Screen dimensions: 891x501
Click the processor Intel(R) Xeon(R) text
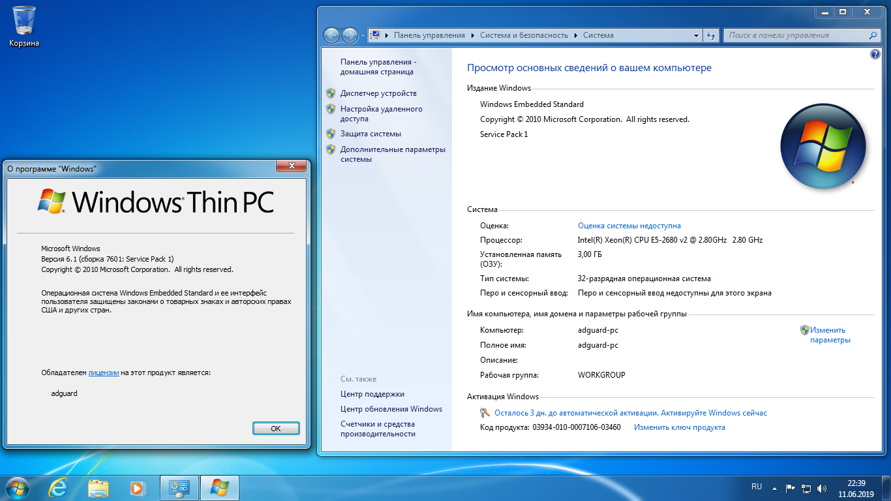pos(670,240)
